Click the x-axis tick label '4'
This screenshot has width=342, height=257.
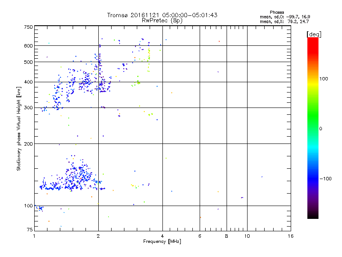162,236
